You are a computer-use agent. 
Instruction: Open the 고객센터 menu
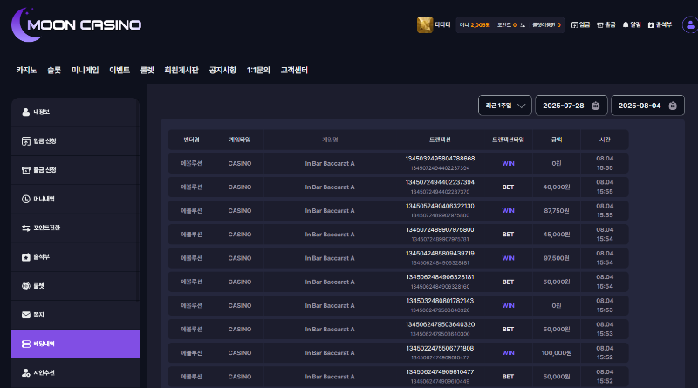(294, 71)
